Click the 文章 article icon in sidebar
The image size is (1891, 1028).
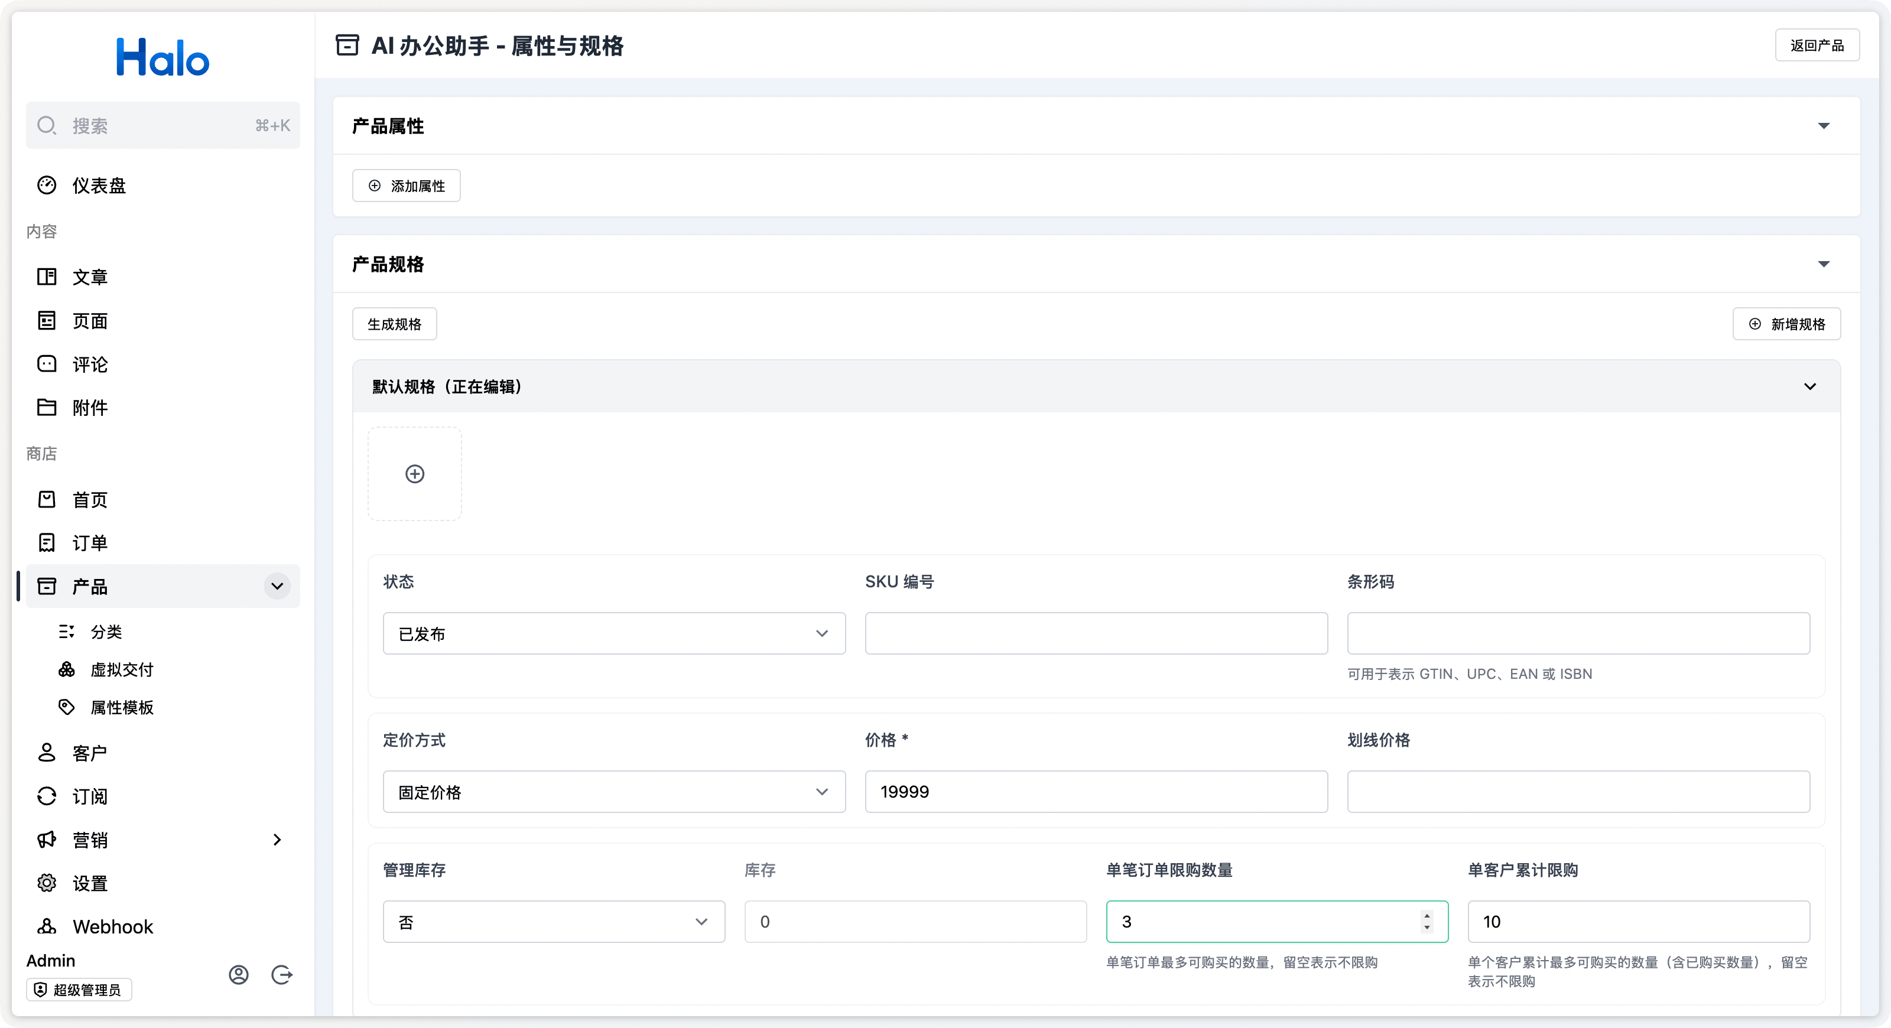point(46,276)
